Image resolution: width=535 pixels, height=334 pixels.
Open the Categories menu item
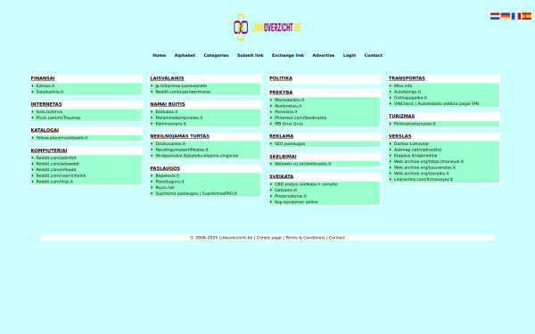(x=216, y=55)
